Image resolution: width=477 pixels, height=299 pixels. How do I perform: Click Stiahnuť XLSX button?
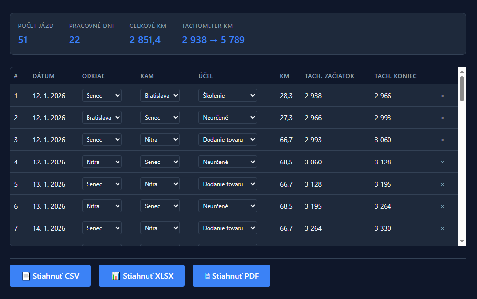point(142,276)
